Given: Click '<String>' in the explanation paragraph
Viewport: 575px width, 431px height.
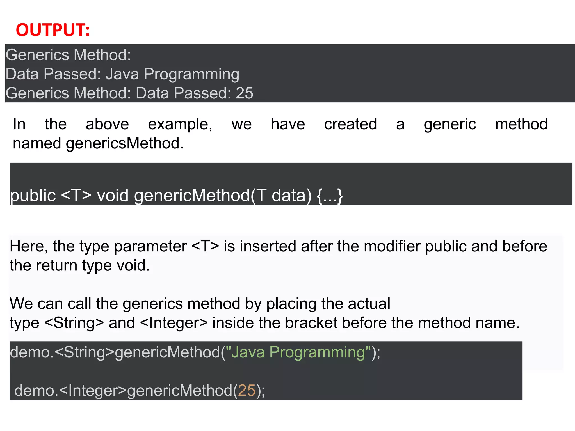Looking at the screenshot, I should pyautogui.click(x=74, y=323).
